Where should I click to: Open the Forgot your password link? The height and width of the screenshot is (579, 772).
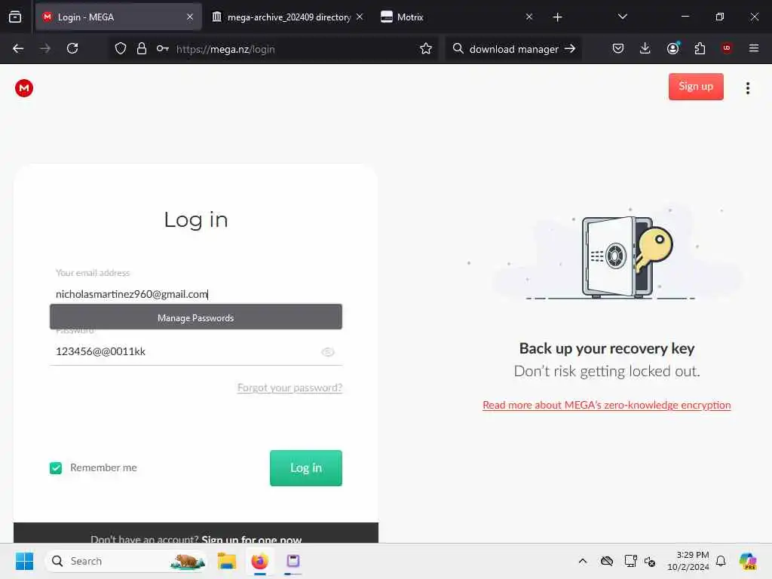click(289, 388)
